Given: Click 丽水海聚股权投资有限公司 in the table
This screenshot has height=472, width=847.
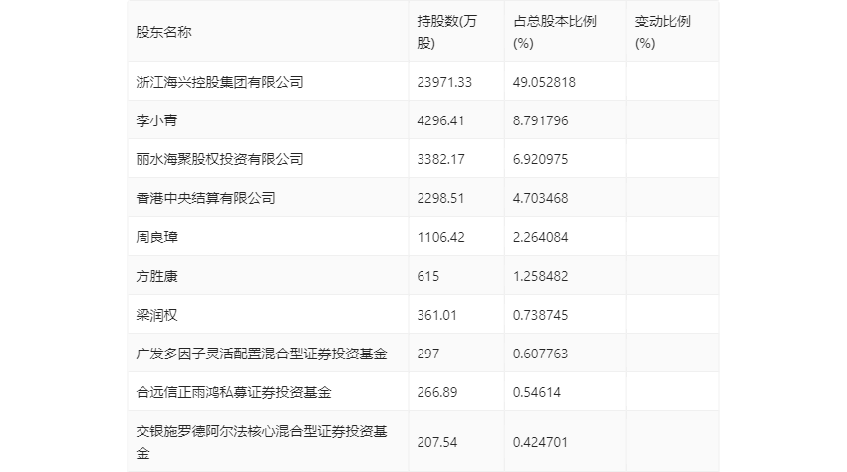Looking at the screenshot, I should pyautogui.click(x=219, y=159).
